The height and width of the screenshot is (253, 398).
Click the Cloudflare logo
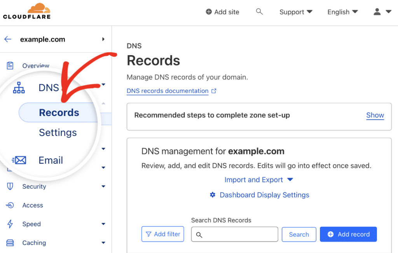26,10
